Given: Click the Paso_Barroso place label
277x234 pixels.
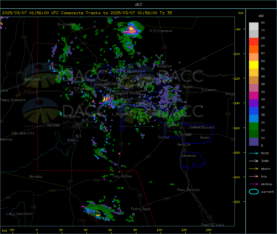Looking at the screenshot, I should tap(188, 190).
